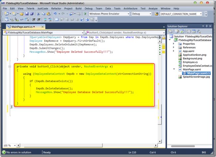Click Properties icon in Solution Explorer toolbar
Screen dimensions: 216x157
[x=171, y=32]
